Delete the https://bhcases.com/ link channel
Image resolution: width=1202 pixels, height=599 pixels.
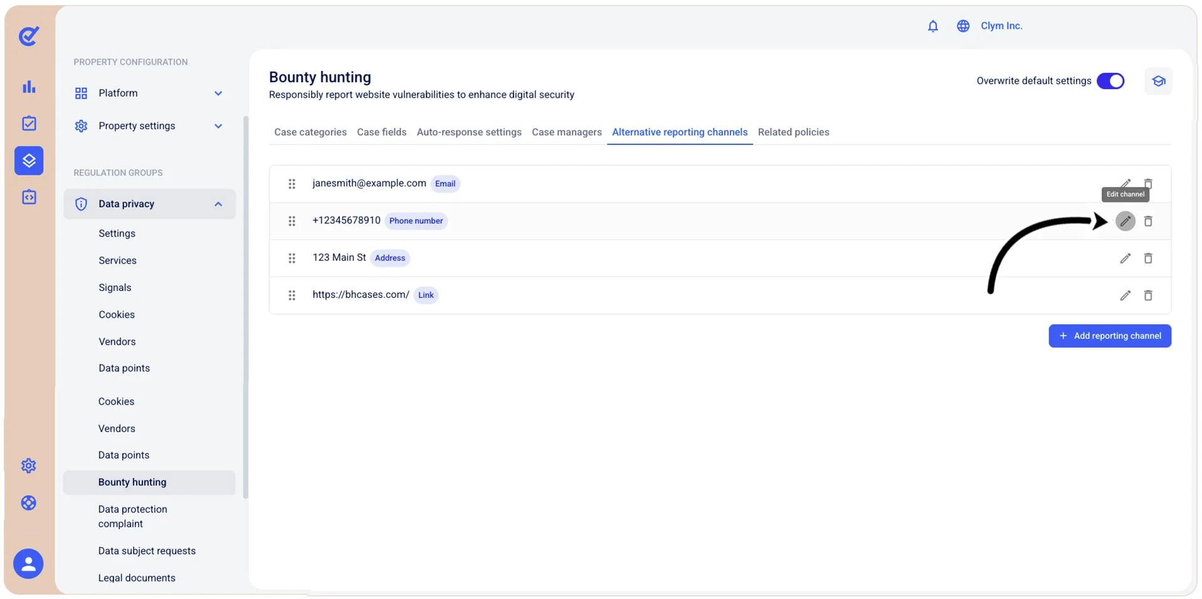(x=1148, y=295)
